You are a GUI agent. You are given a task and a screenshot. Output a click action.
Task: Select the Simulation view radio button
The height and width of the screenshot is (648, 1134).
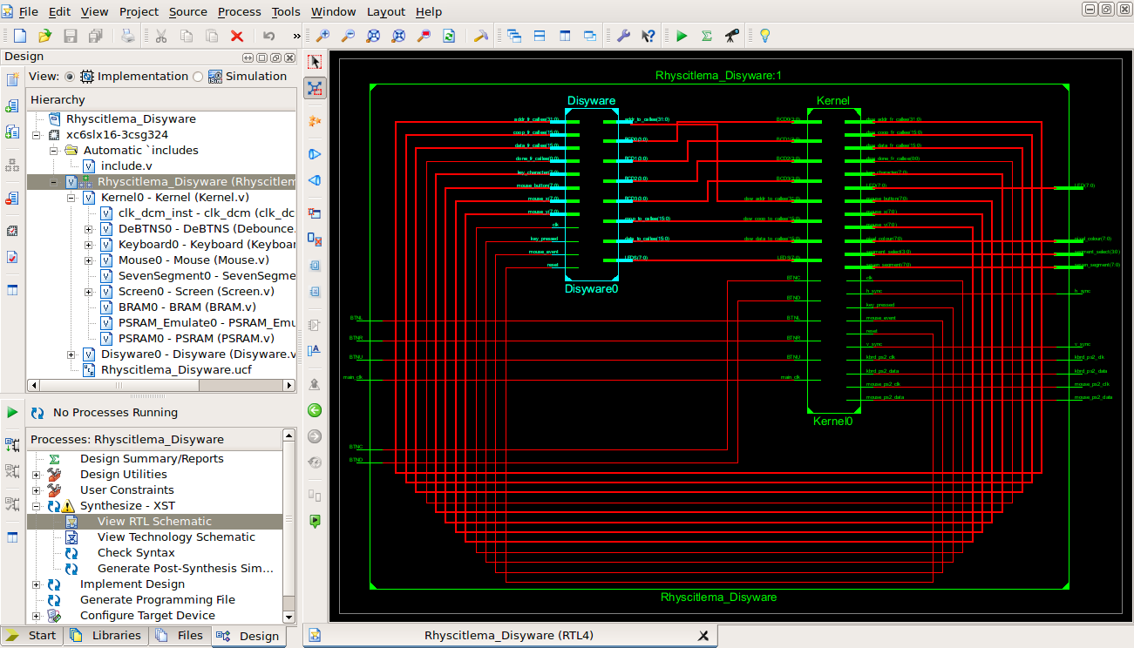[198, 77]
